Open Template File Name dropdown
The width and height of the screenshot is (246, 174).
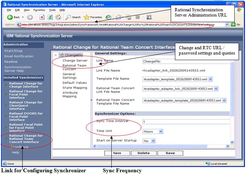coord(211,79)
